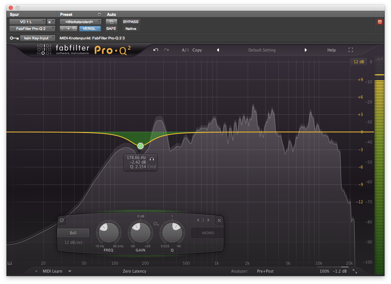Click the GAIN knob
Viewport: 391px width, 284px height.
click(x=140, y=232)
